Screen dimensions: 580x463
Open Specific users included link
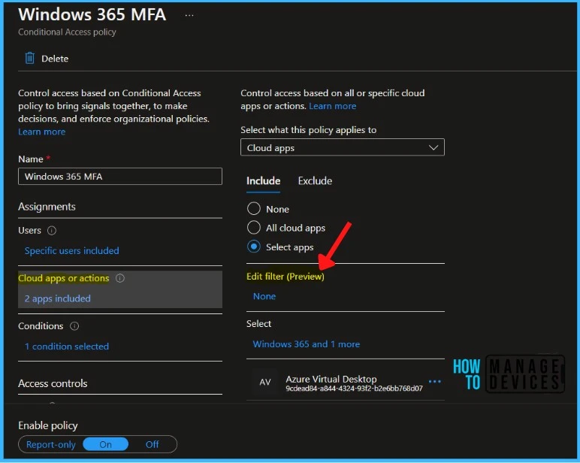tap(72, 251)
